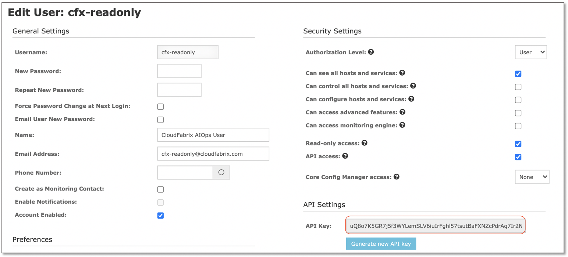568x257 pixels.
Task: Check Create as Monitoring Contact
Action: pos(160,189)
